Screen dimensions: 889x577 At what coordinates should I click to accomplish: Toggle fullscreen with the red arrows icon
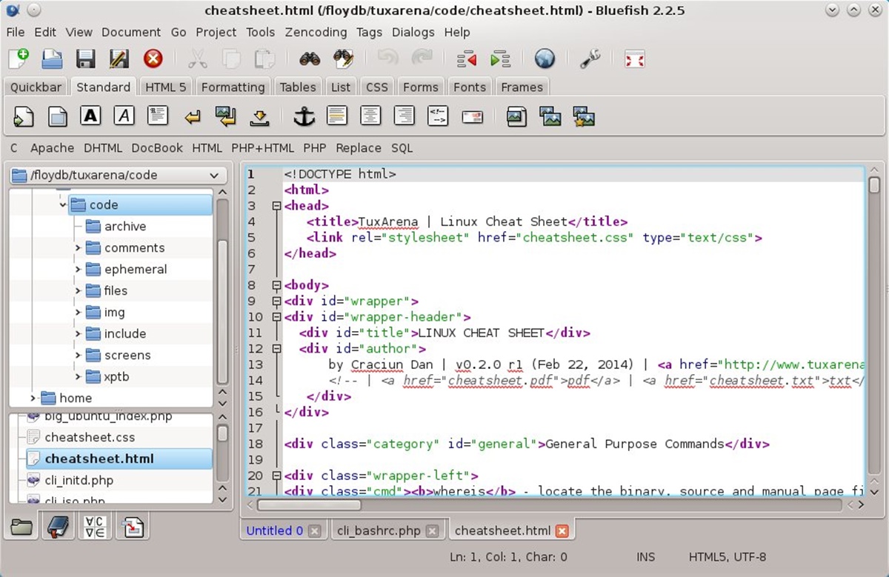pyautogui.click(x=634, y=59)
